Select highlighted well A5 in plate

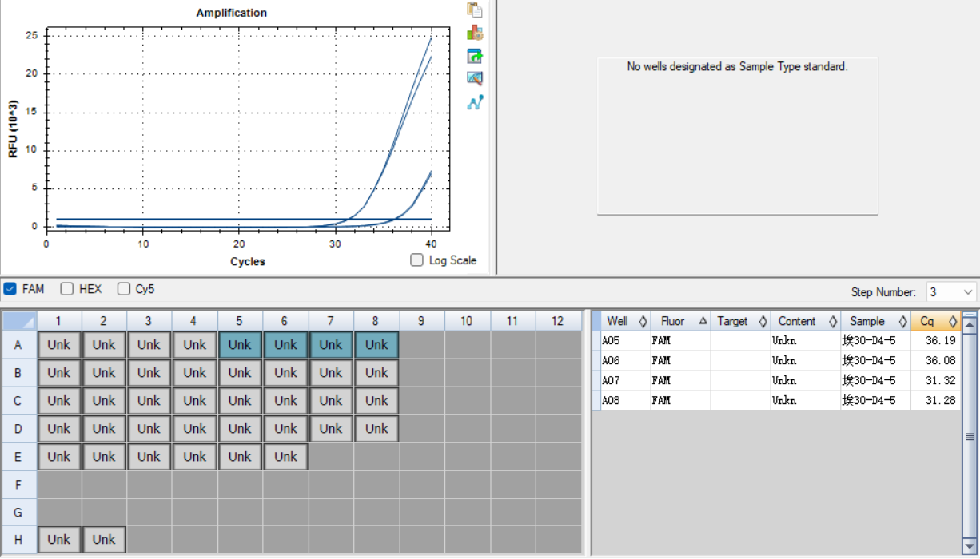240,345
